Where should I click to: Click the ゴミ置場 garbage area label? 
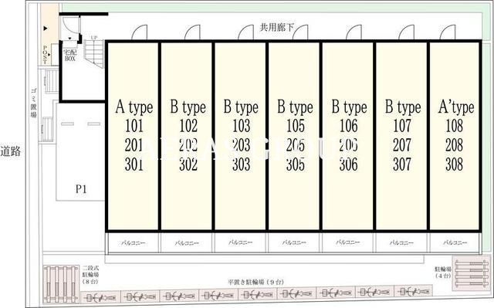(x=34, y=103)
